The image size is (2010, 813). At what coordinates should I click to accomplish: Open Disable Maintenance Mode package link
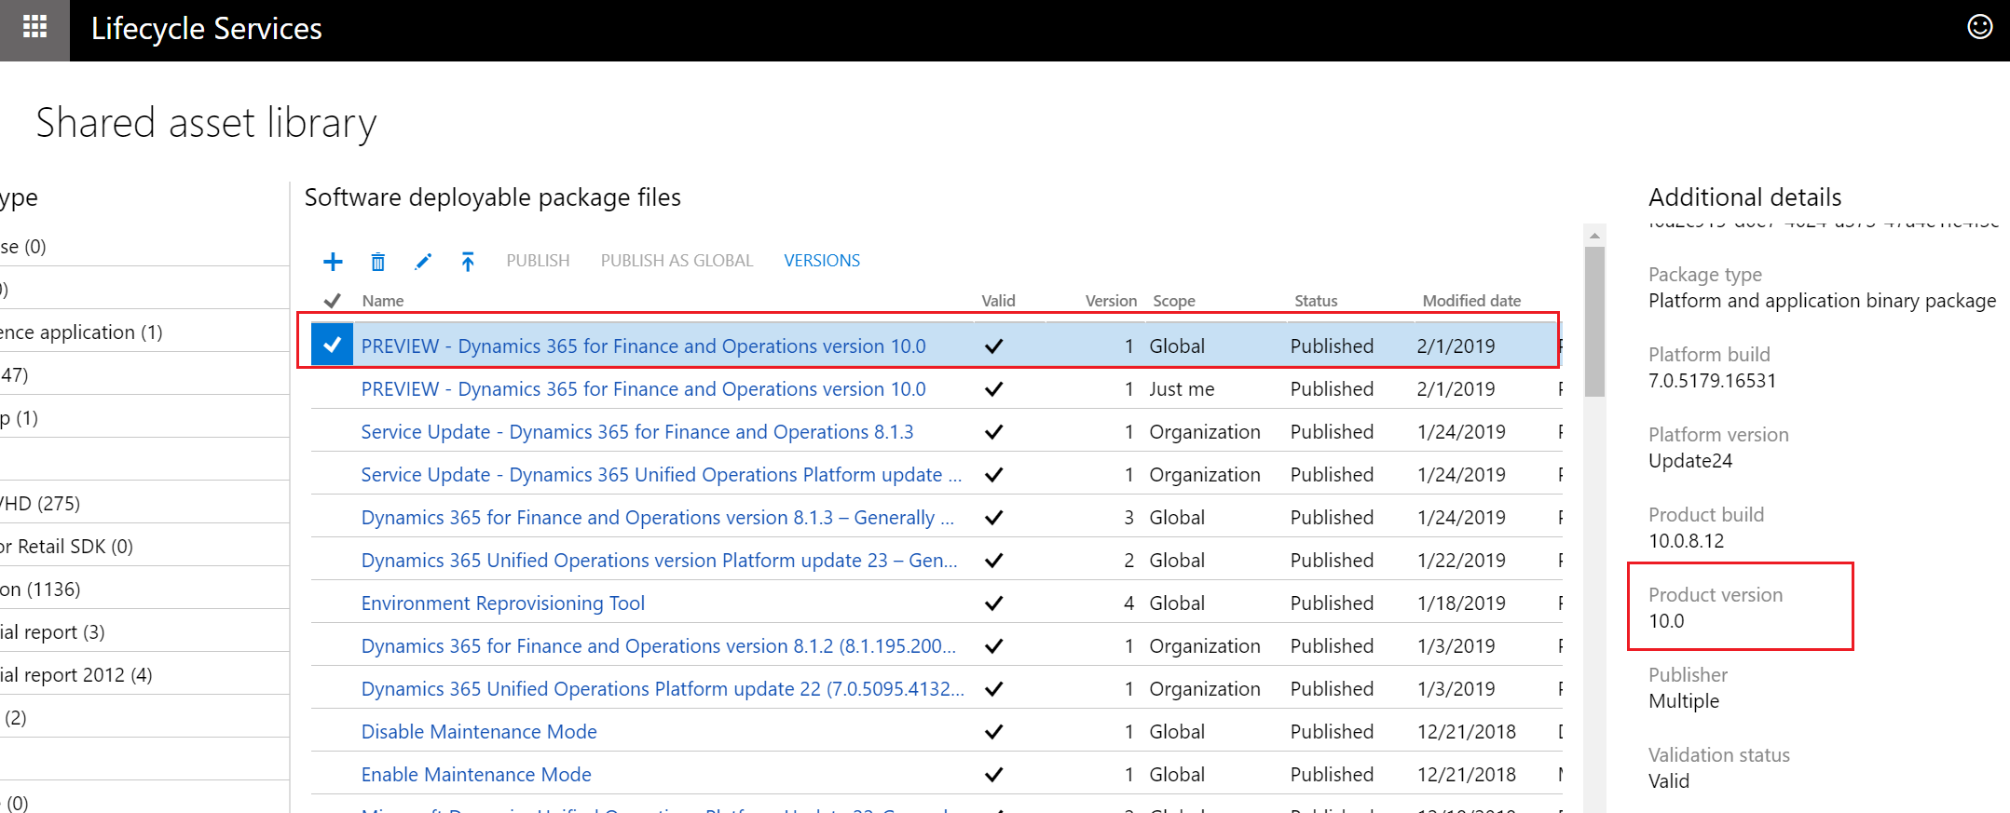pos(479,732)
